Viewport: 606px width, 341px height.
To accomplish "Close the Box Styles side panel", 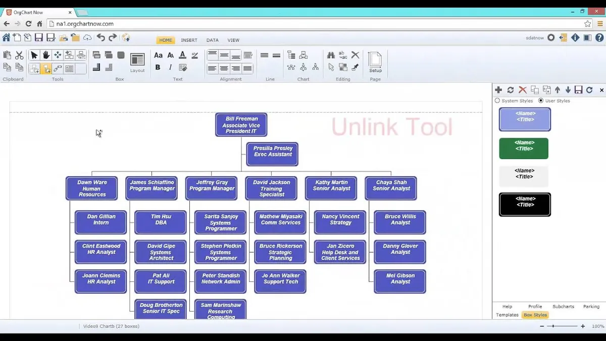I will 601,90.
